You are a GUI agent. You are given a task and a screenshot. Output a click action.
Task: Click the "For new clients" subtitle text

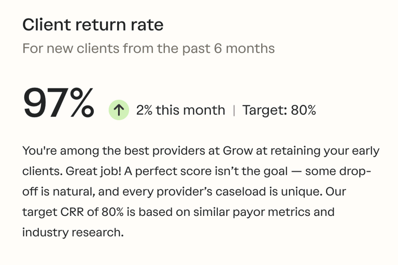click(x=71, y=48)
